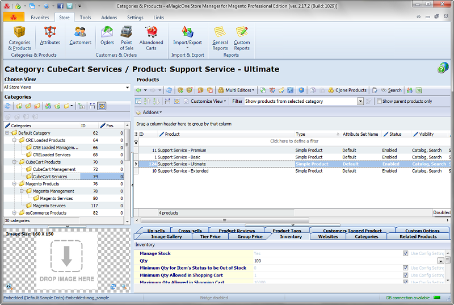Viewport: 454px width, 305px height.
Task: Click the add product icon
Action: [180, 90]
